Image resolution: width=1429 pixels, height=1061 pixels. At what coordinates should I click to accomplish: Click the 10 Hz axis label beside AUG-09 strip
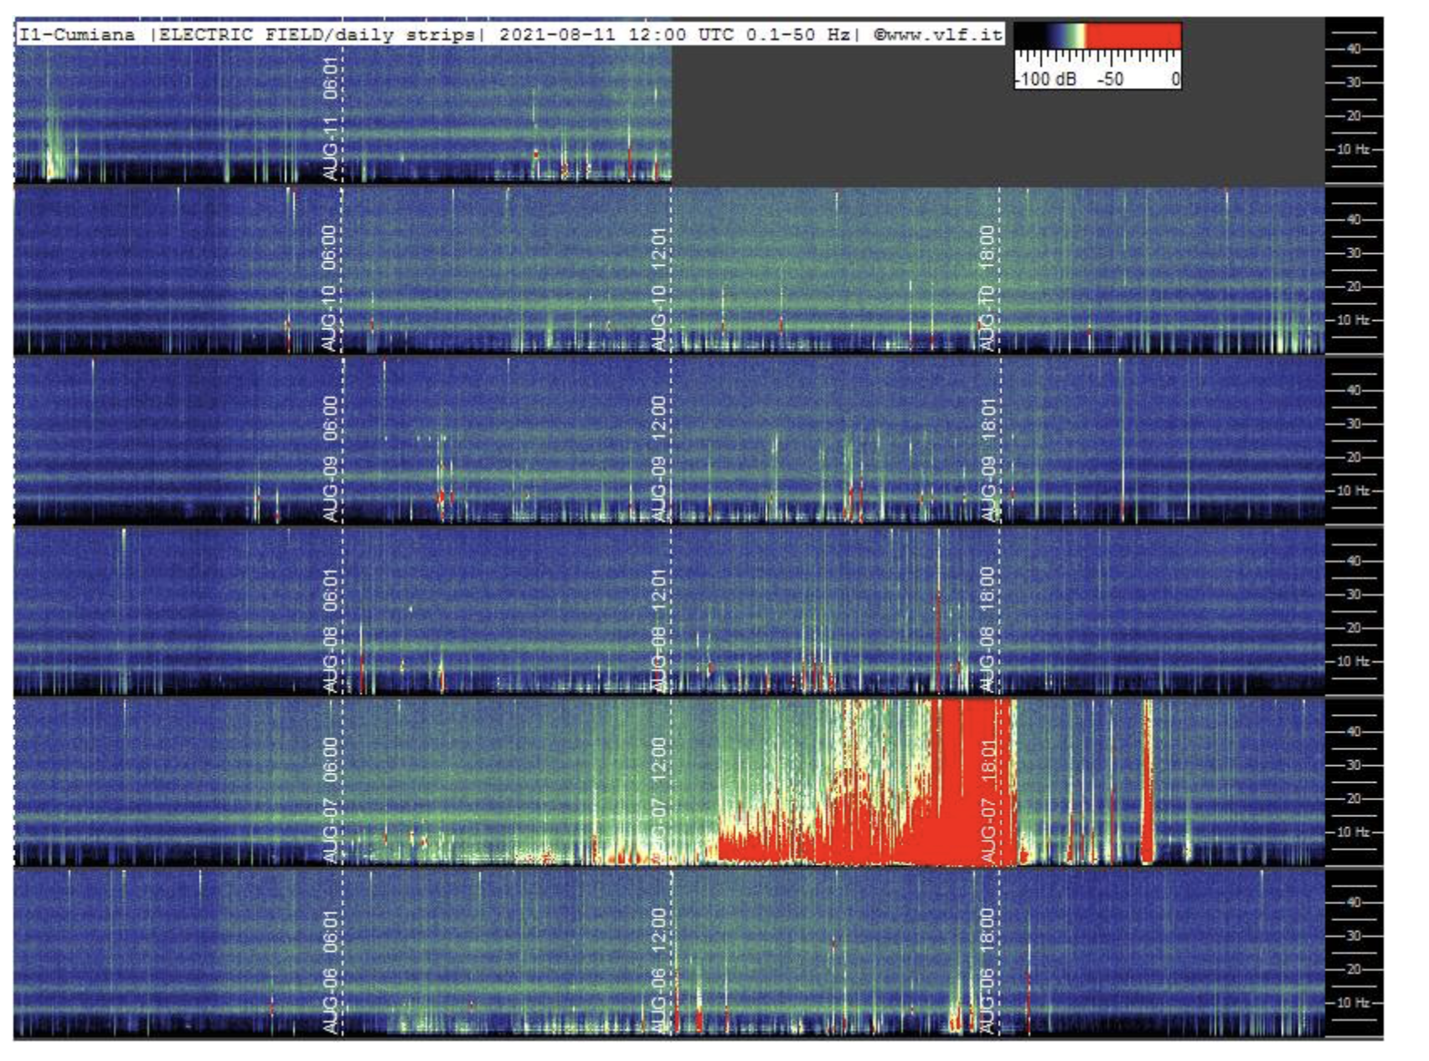click(1353, 490)
